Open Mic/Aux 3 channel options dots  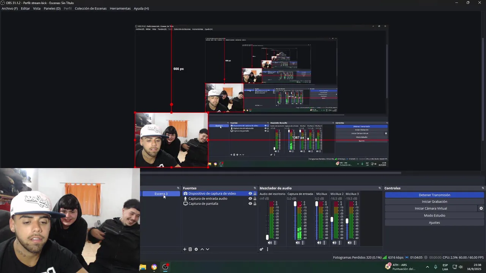click(355, 243)
